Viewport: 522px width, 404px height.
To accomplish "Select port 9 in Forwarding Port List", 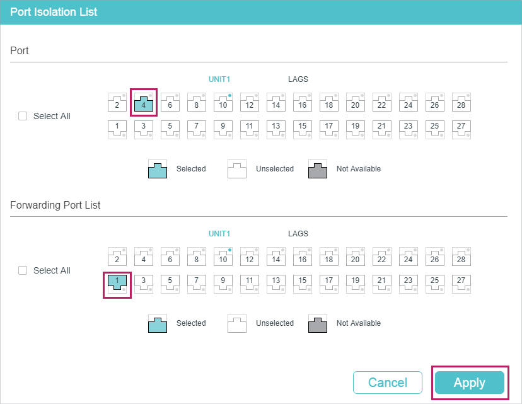I will (223, 284).
